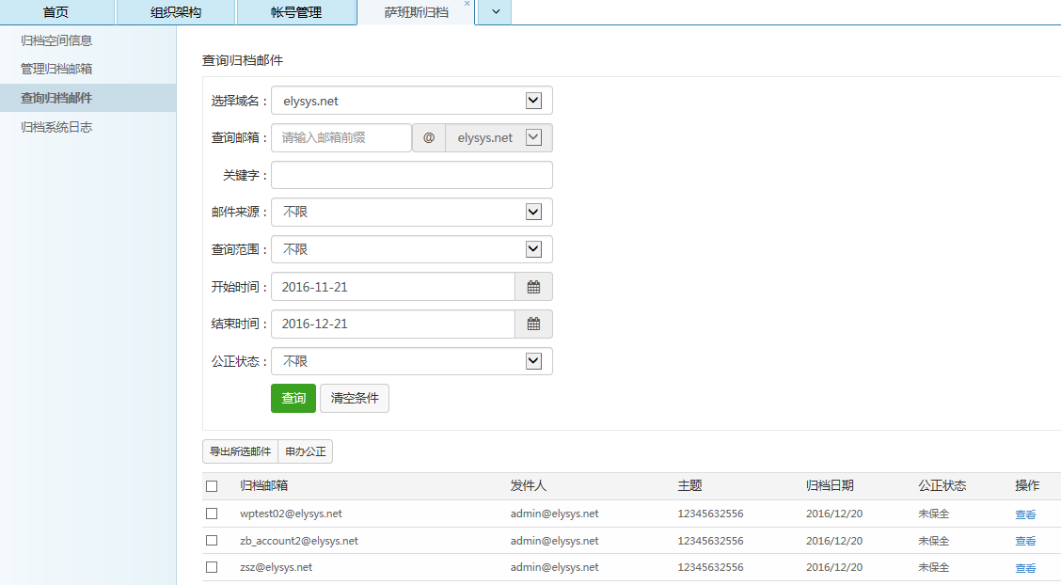Toggle checkbox for zsz@elysys.net row
Viewport: 1061px width, 585px height.
[212, 567]
